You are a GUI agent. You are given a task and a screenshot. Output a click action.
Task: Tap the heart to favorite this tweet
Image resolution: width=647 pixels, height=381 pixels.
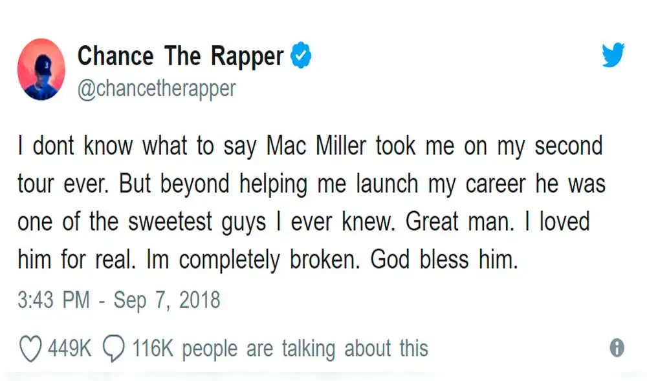31,347
